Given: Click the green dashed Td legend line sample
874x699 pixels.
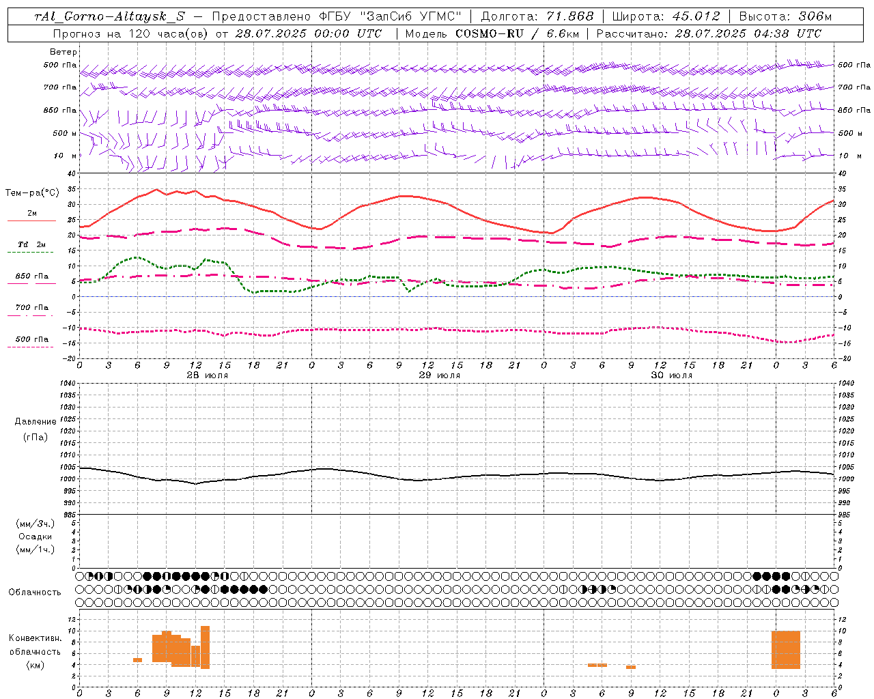Looking at the screenshot, I should pos(30,252).
